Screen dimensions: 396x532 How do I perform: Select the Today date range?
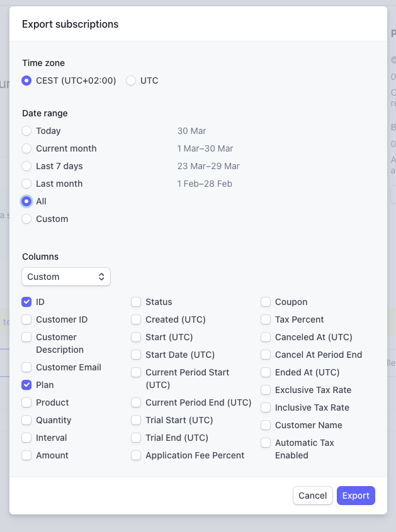(26, 131)
